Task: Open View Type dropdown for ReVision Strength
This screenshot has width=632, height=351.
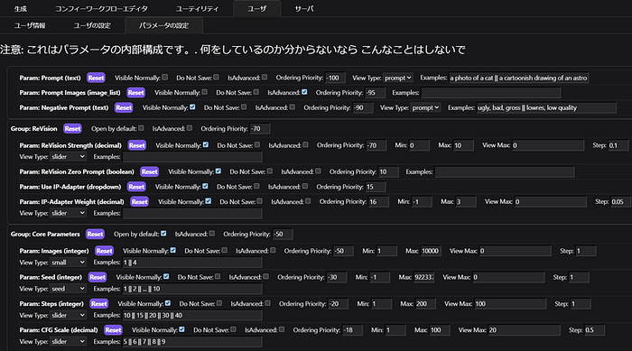Action: point(68,157)
